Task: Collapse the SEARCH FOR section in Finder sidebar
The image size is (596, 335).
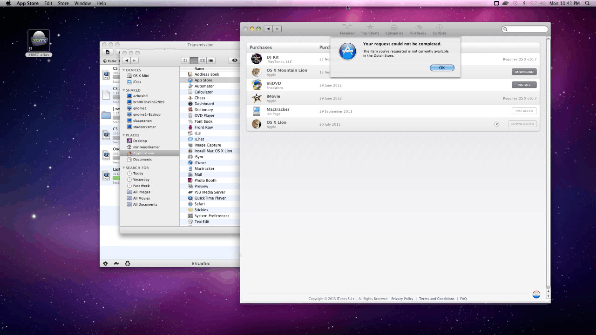Action: tap(124, 168)
